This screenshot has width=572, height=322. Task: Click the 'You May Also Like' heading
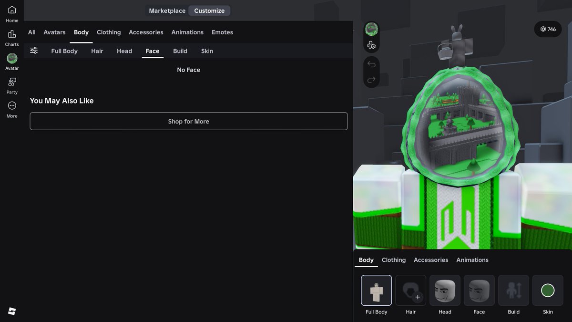click(61, 101)
